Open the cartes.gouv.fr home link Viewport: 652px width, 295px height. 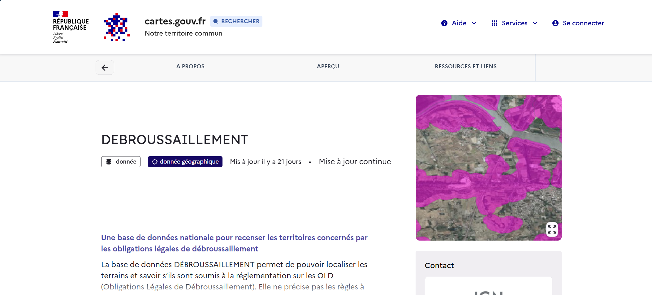coord(175,21)
